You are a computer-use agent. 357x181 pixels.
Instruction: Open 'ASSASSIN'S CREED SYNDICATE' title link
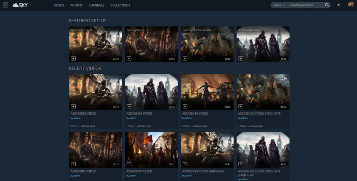[x=259, y=113]
